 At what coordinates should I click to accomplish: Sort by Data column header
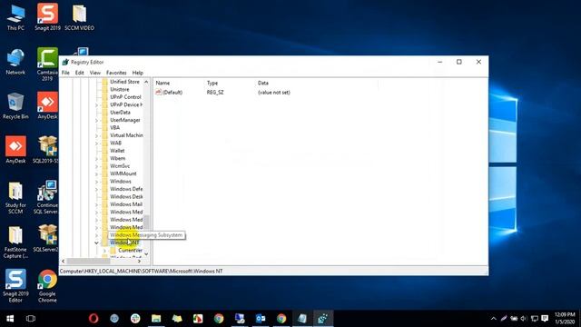[263, 83]
